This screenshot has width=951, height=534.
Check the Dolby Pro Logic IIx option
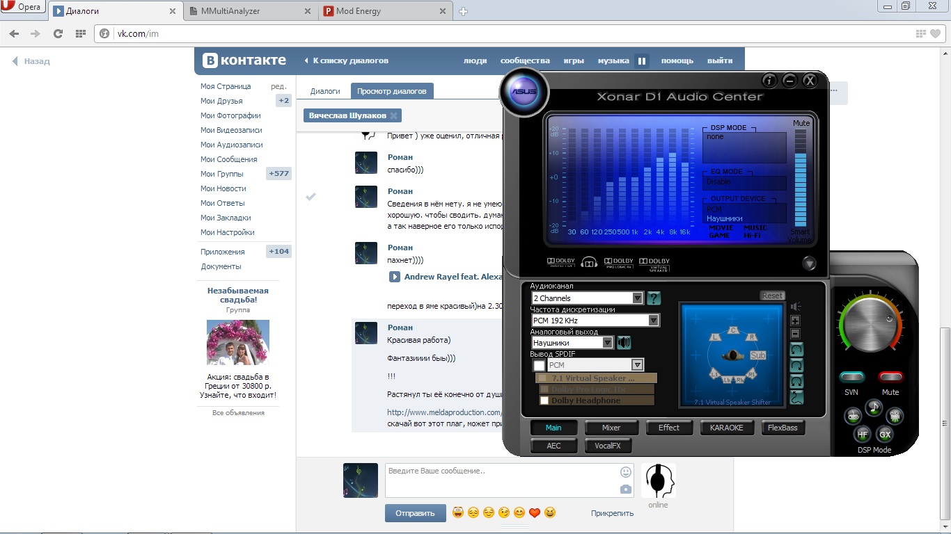pyautogui.click(x=544, y=389)
